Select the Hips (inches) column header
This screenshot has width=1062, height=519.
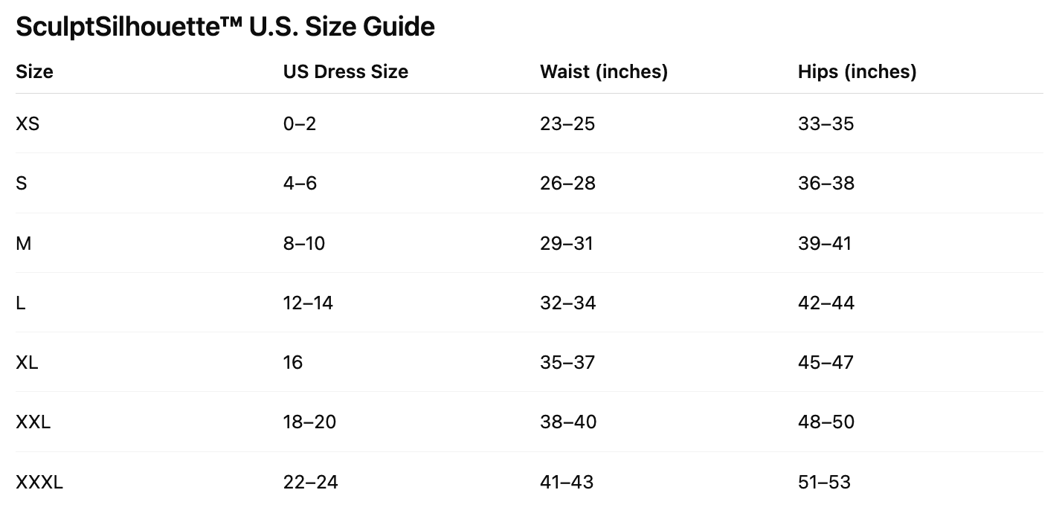coord(857,72)
